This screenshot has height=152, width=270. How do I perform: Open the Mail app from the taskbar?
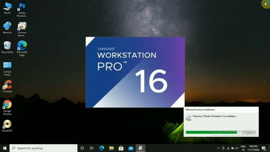pos(131,148)
